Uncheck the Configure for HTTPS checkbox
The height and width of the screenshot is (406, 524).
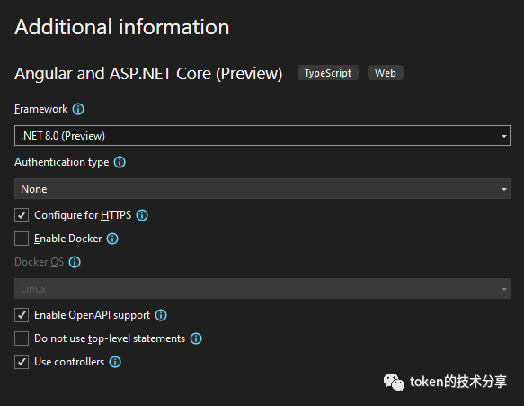22,215
